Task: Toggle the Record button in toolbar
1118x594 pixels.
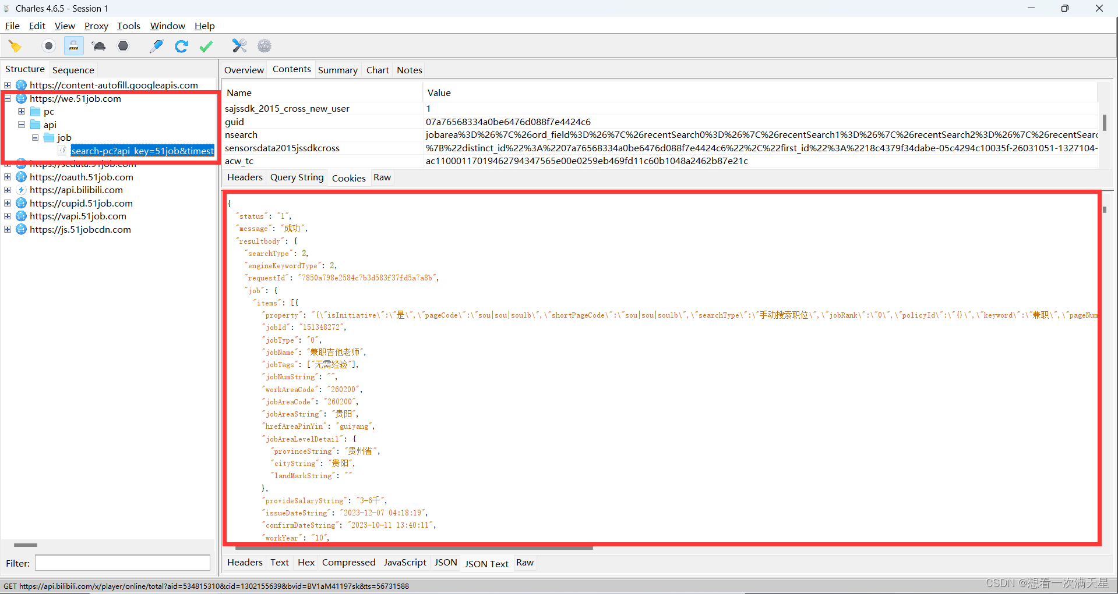Action: (49, 46)
